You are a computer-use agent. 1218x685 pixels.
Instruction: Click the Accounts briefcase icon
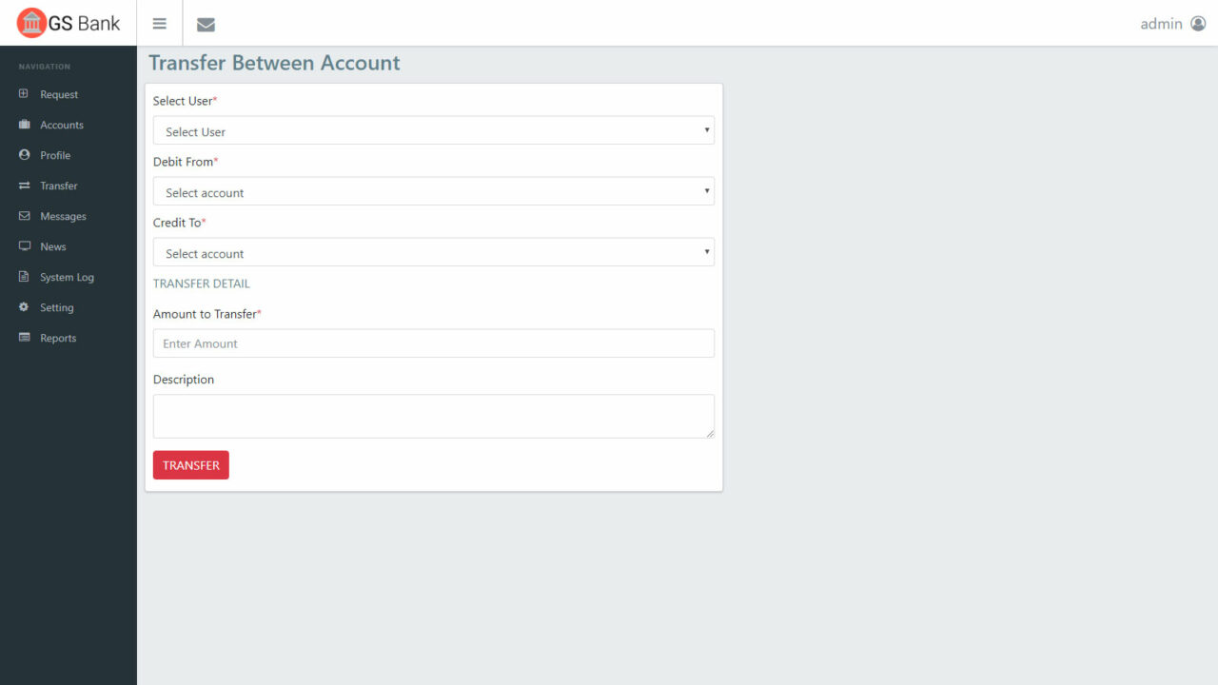[25, 125]
